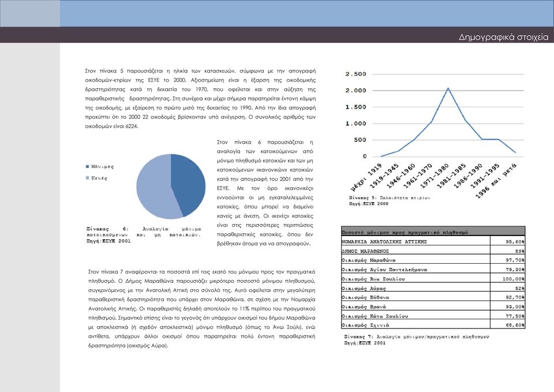554x392 pixels.
Task: Click the paragraph starting 'Στον πίνακα 7 αναφέρονται'
Action: 201,309
